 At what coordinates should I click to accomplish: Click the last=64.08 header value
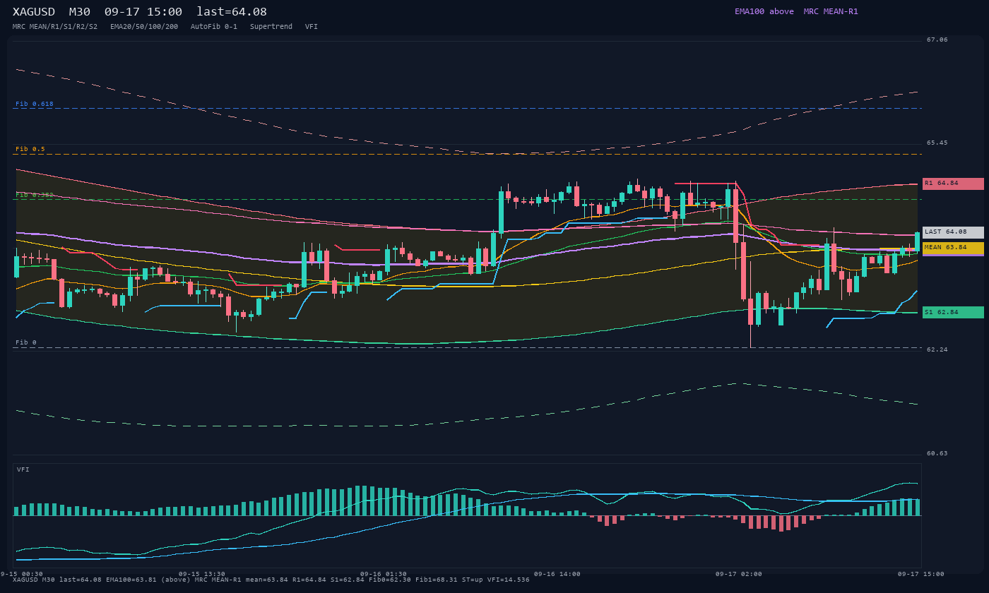pos(232,11)
